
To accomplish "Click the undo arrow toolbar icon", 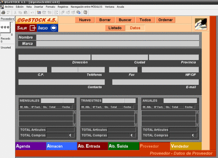I will tap(32, 13).
